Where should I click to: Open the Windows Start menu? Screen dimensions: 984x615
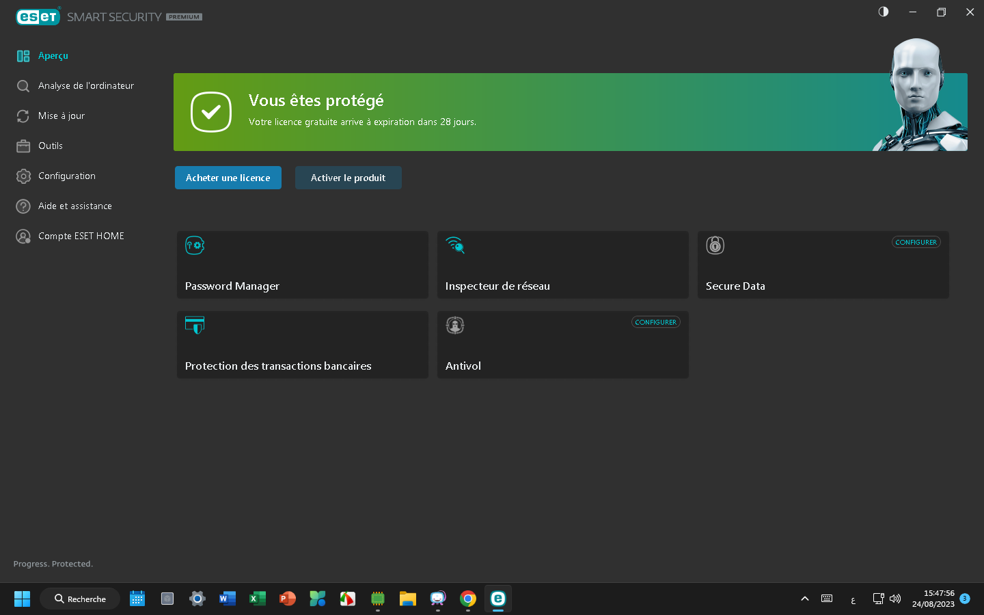click(x=22, y=599)
